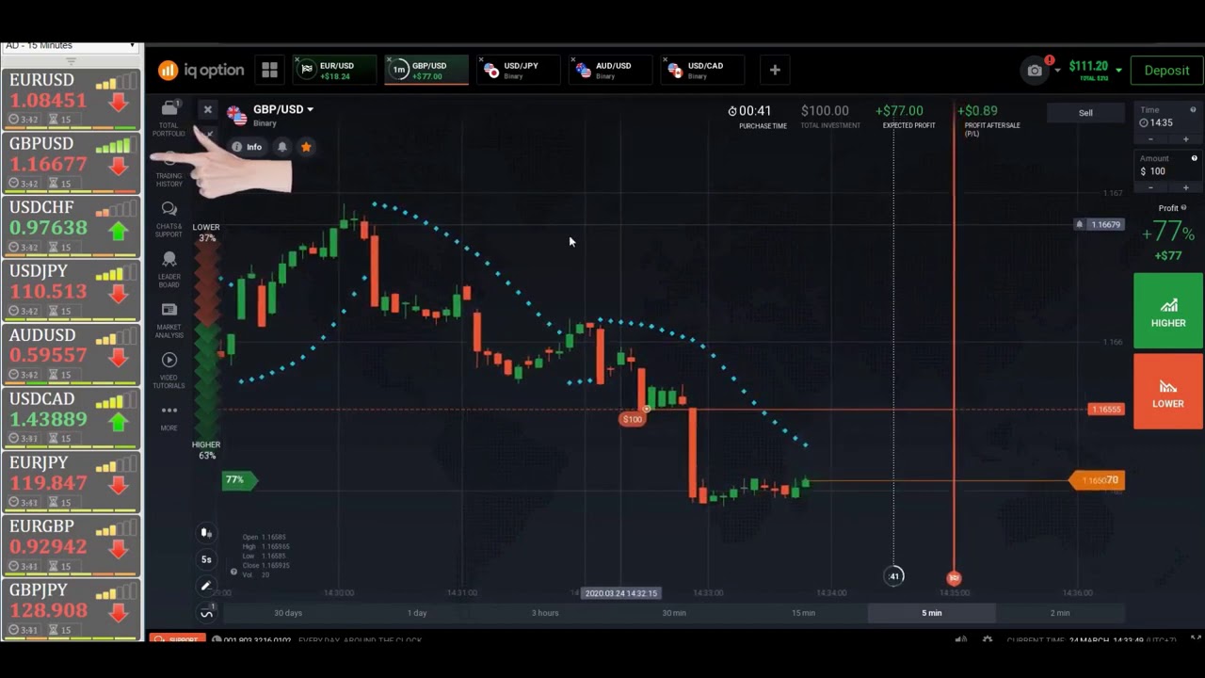Click the GBPJPY 128.908 signal row
Image resolution: width=1205 pixels, height=678 pixels.
point(71,608)
